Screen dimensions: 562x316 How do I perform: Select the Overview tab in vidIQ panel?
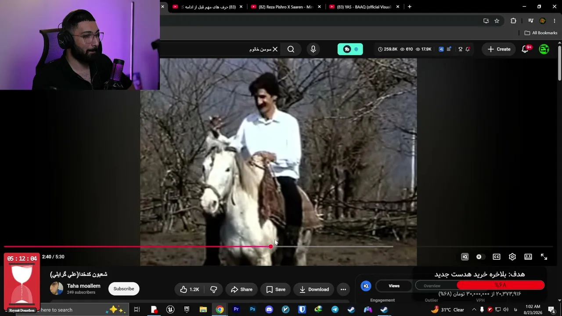pos(432,286)
